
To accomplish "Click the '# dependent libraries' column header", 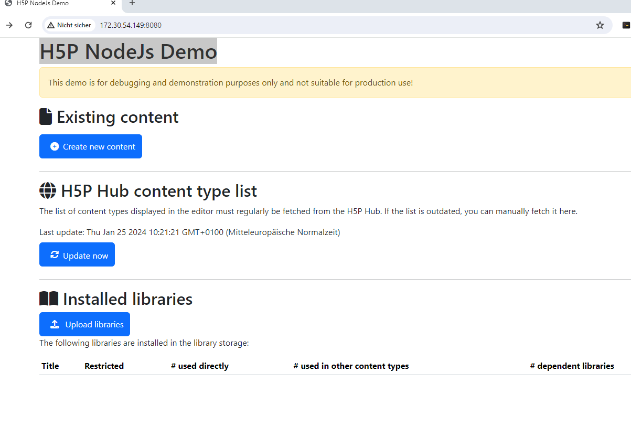I will pyautogui.click(x=572, y=366).
